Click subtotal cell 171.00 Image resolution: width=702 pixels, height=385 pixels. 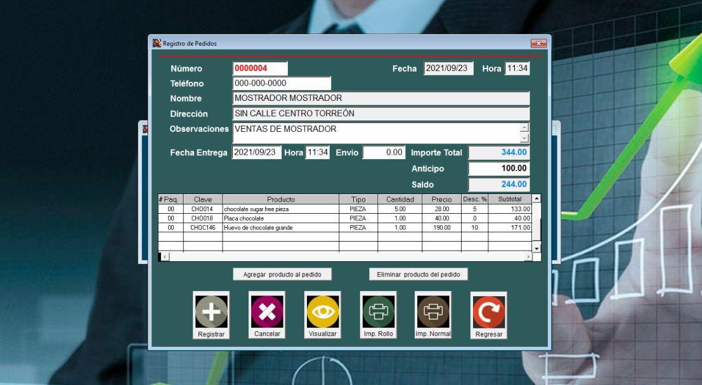point(510,228)
